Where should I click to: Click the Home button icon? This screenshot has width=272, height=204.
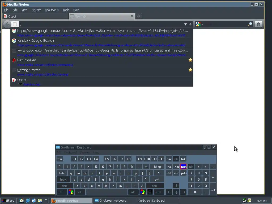pos(258,24)
